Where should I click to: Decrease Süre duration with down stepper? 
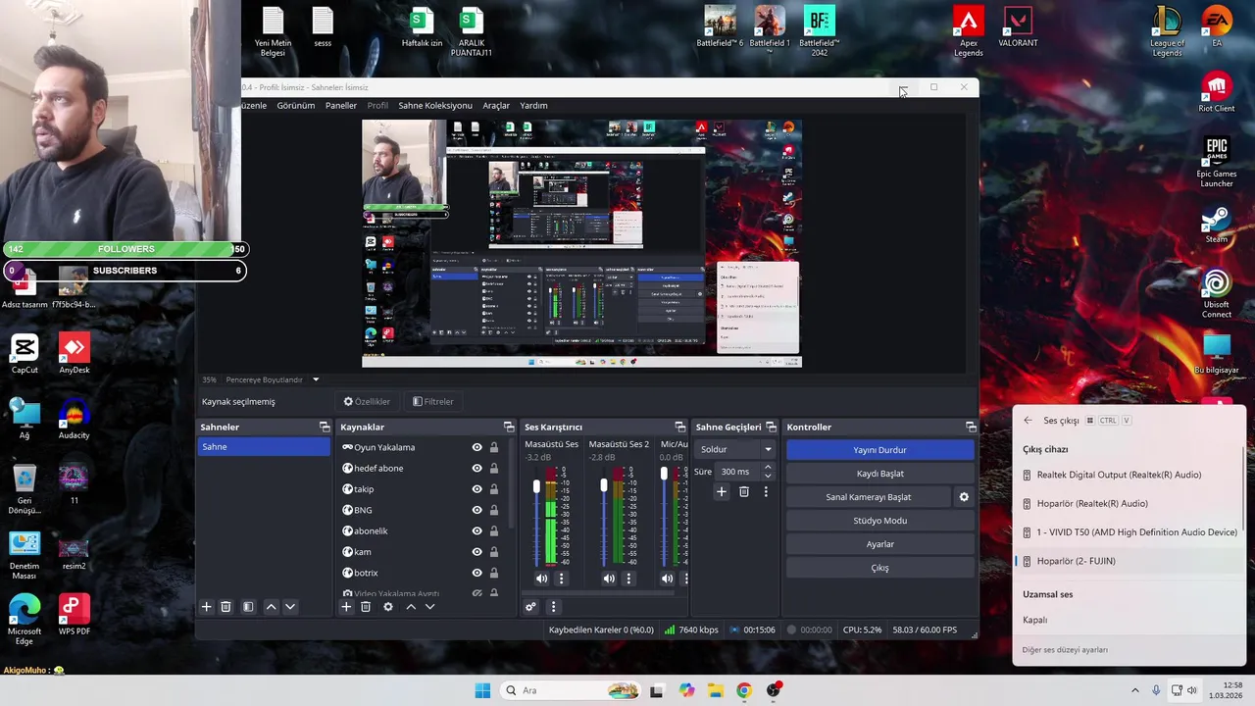(x=768, y=476)
